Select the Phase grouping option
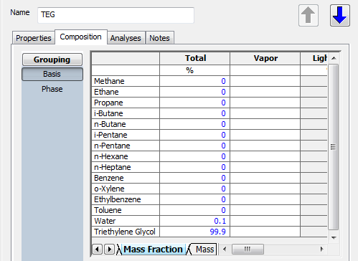The image size is (358, 261). point(52,89)
